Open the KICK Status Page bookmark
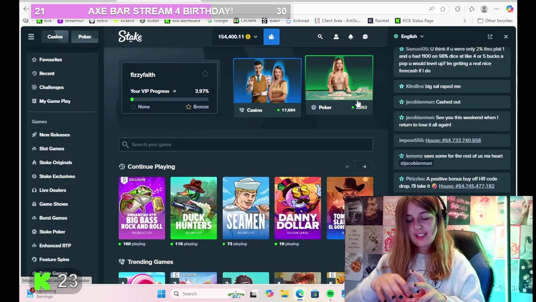536x302 pixels. point(414,21)
